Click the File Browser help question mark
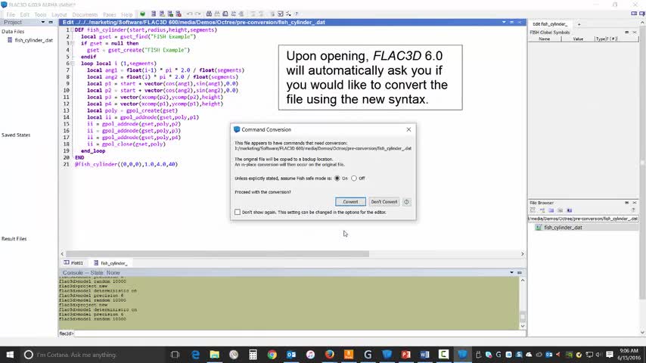Viewport: 646px width, 363px height. (x=633, y=210)
